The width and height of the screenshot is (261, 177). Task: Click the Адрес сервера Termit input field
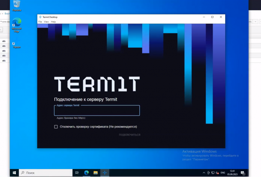97,111
